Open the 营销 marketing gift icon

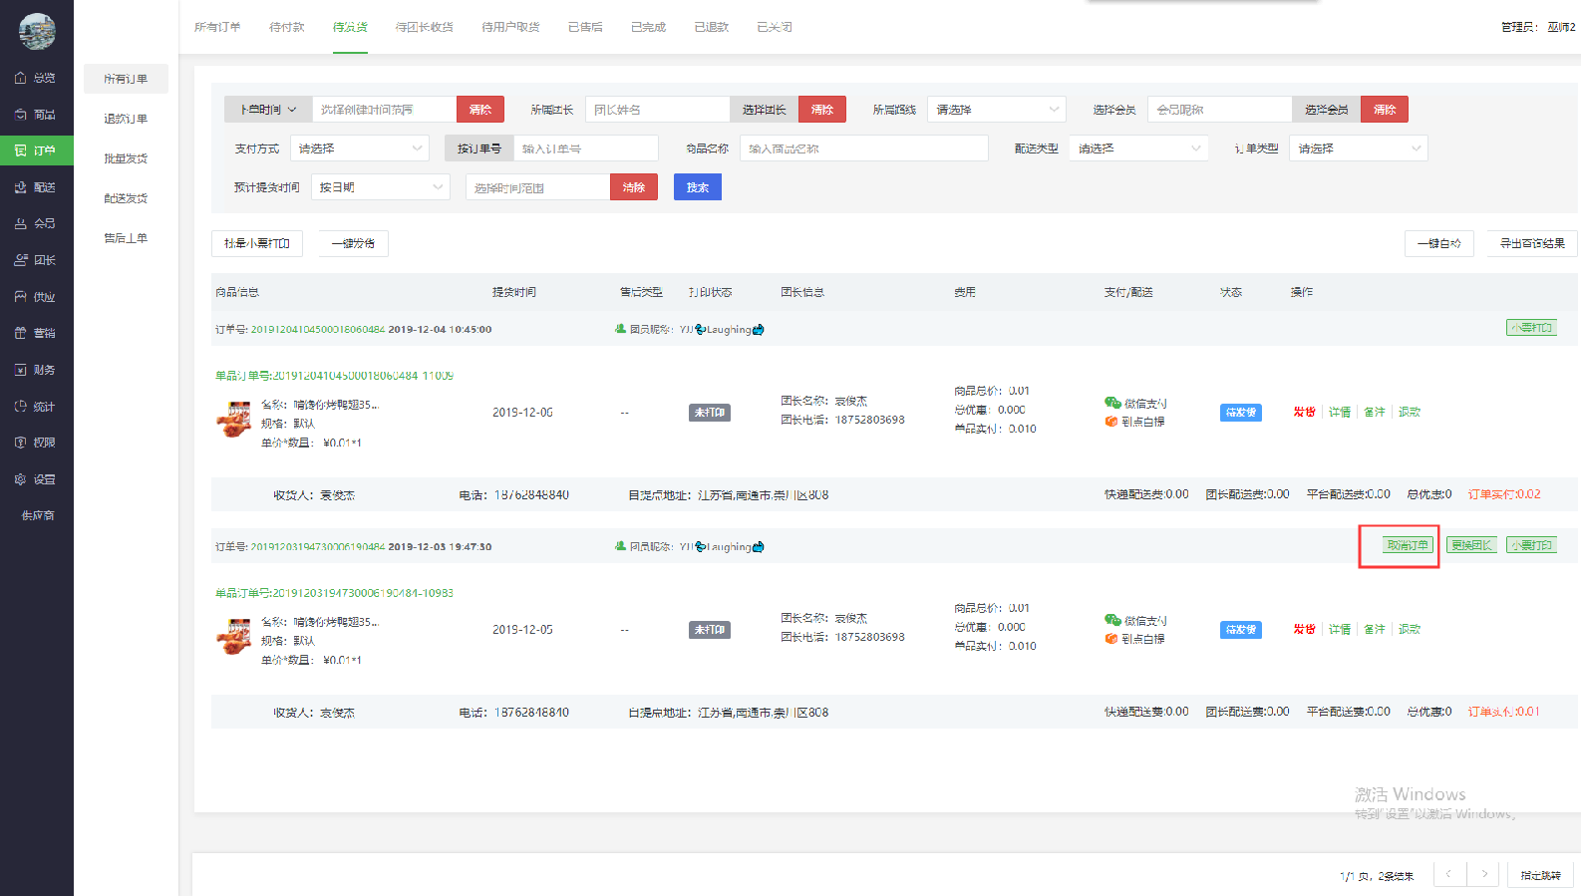(21, 333)
